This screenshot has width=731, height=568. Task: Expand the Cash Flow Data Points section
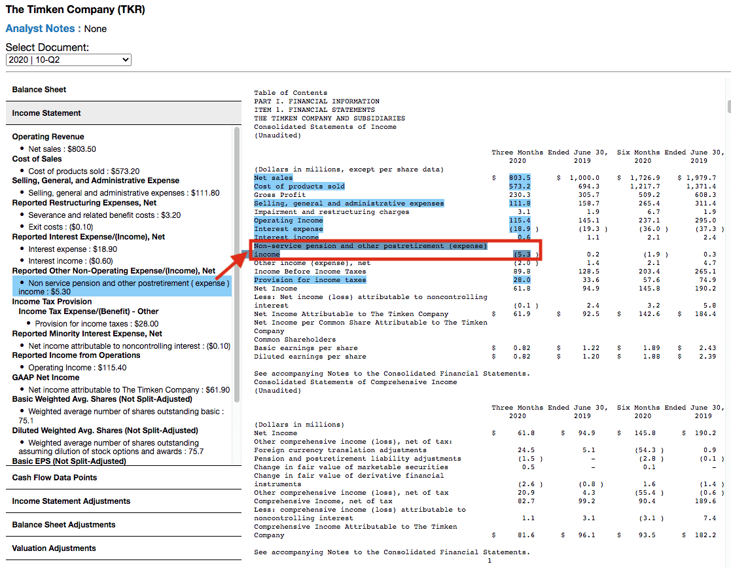[x=124, y=478]
